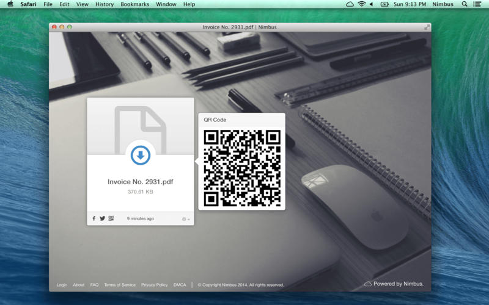The image size is (489, 305).
Task: Open the Safari menu
Action: pos(28,4)
